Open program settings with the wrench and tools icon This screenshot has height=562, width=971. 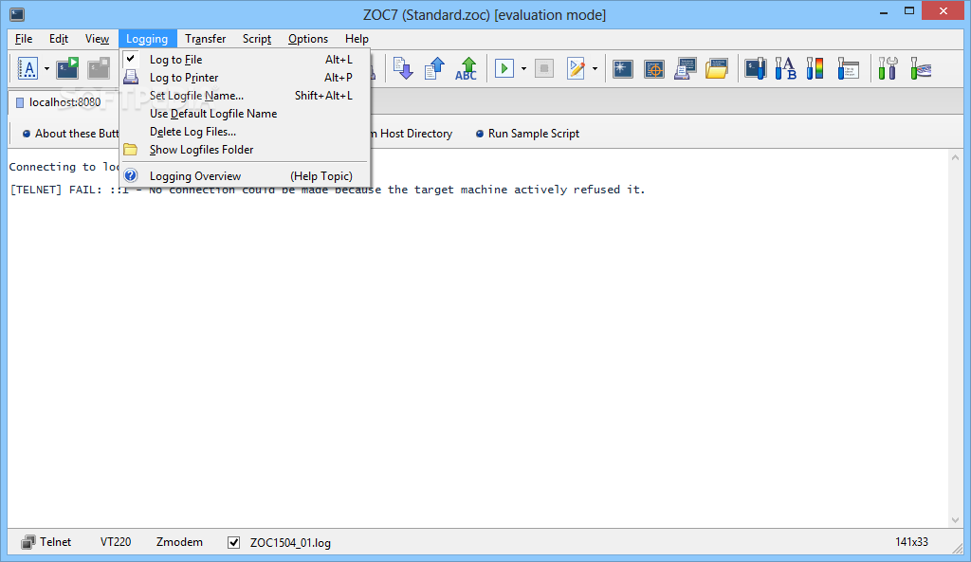coord(888,68)
